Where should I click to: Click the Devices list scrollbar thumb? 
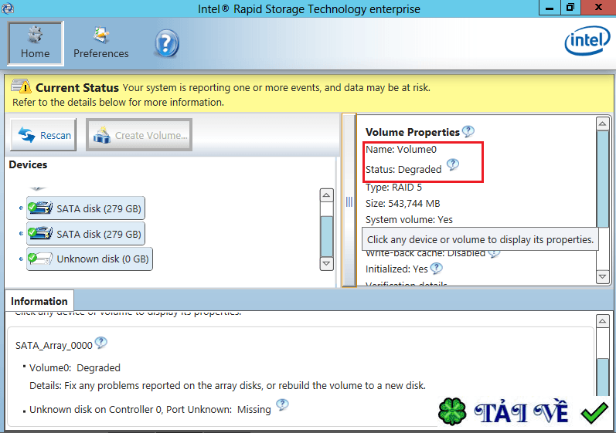[x=326, y=236]
